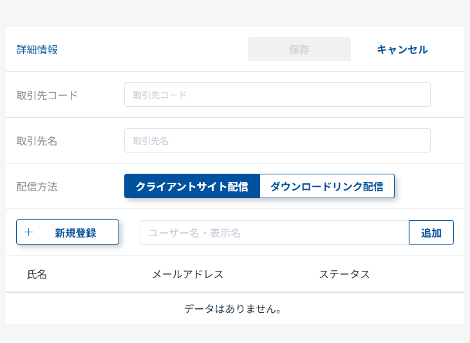The height and width of the screenshot is (343, 470).
Task: Click the plus icon for new registration
Action: (x=28, y=232)
